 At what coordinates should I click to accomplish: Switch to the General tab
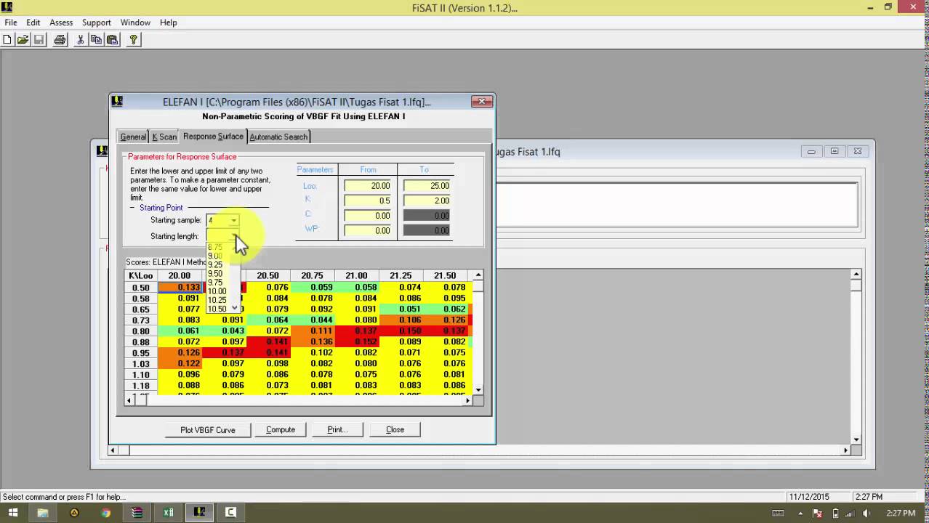click(x=133, y=137)
